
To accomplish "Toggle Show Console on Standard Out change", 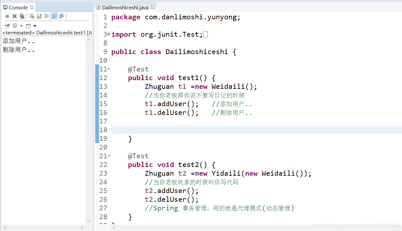I will (54, 16).
